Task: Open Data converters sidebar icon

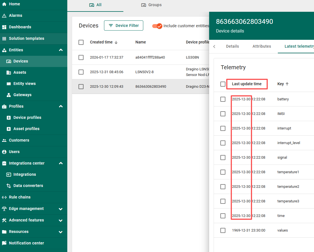Action: [x=9, y=186]
